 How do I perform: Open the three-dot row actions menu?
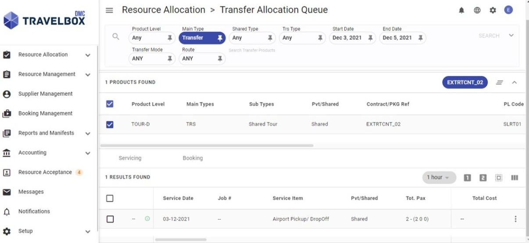pos(515,219)
